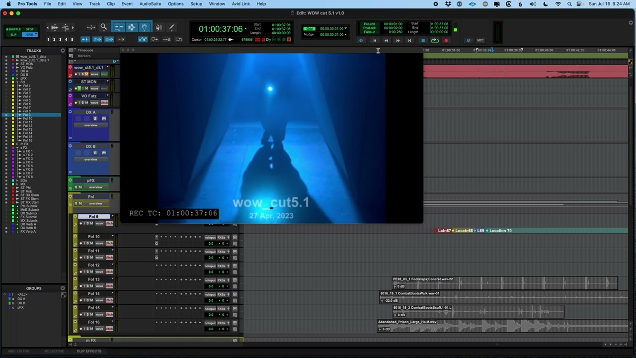Image resolution: width=636 pixels, height=358 pixels.
Task: Toggle the MTC generate button
Action: pyautogui.click(x=480, y=40)
